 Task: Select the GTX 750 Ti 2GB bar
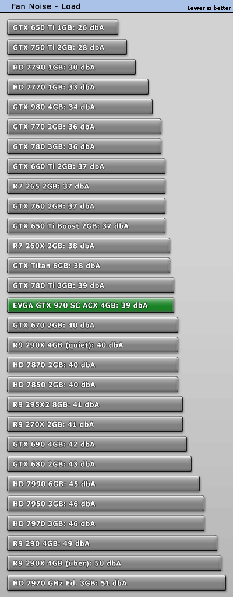click(x=67, y=47)
